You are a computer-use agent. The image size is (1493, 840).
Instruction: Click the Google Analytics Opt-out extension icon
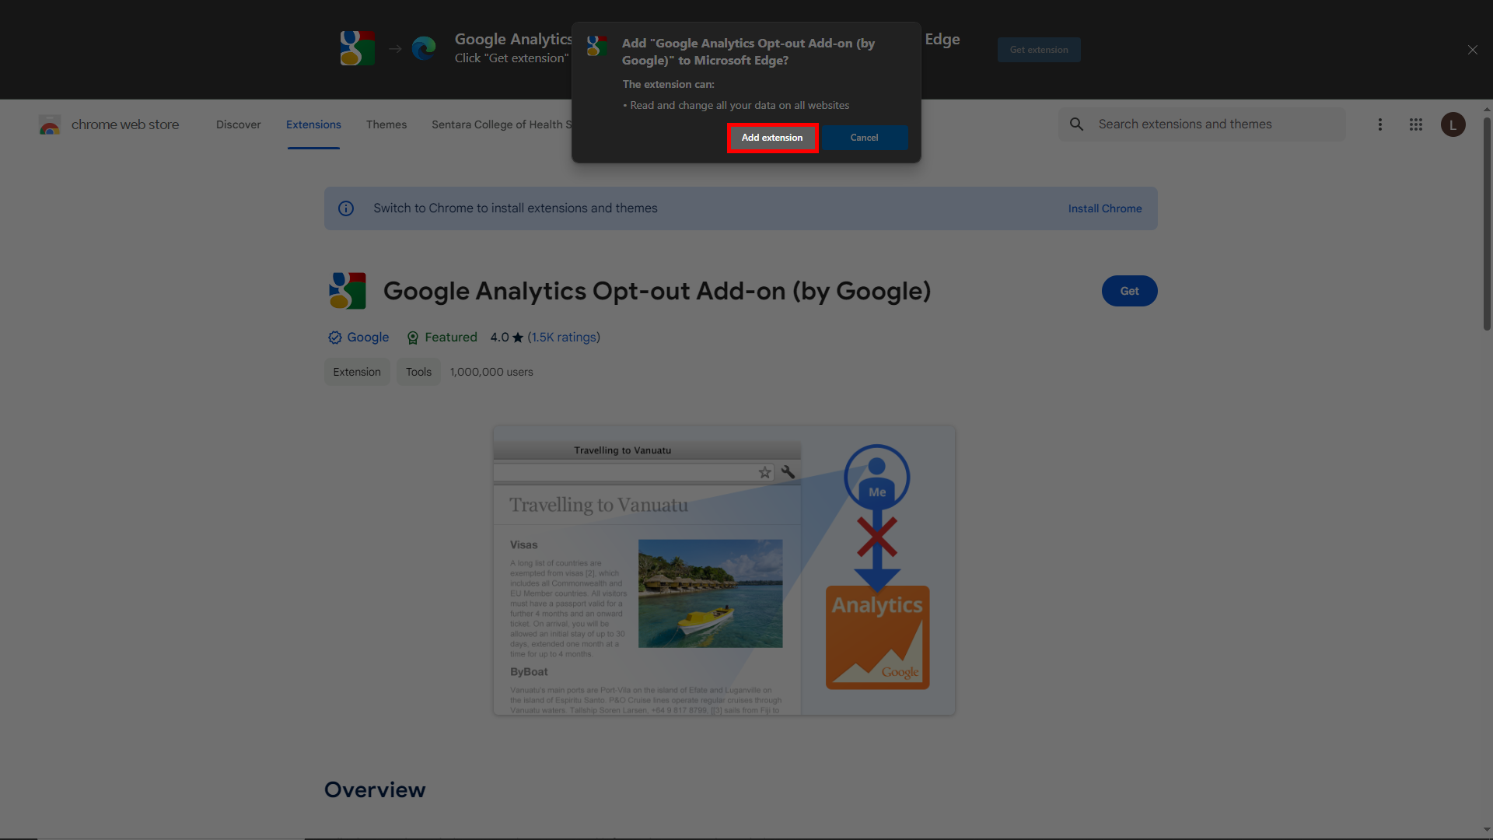(x=347, y=291)
